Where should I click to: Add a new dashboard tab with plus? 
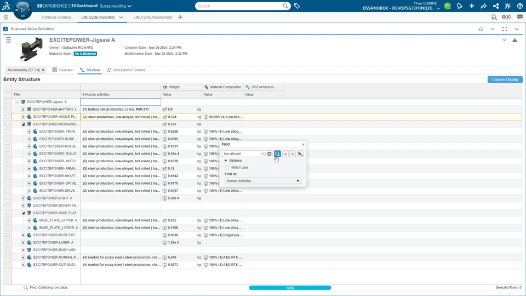(180, 17)
